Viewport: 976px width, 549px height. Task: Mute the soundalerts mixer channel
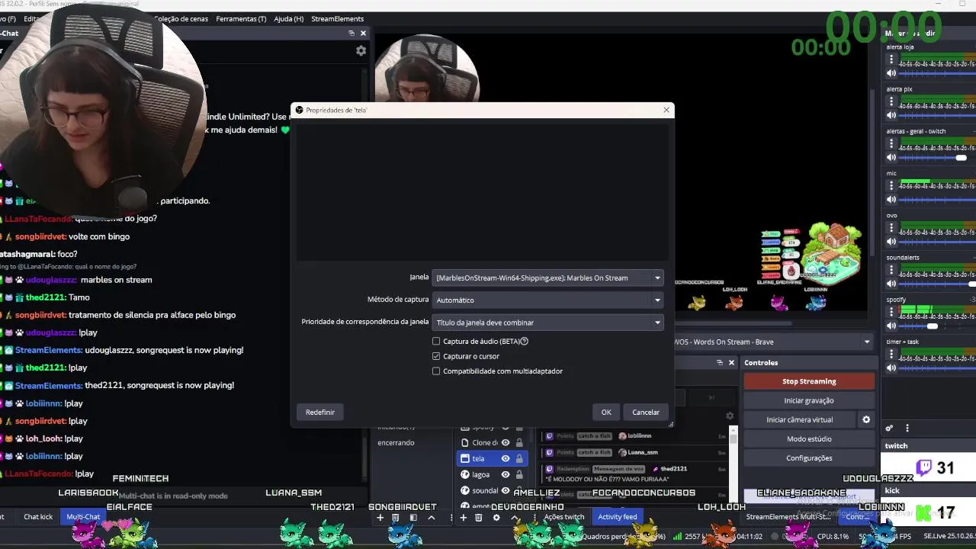pyautogui.click(x=891, y=284)
